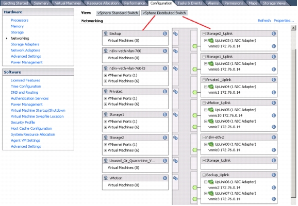Open Licensed Features link
The width and height of the screenshot is (298, 206).
pos(25,80)
